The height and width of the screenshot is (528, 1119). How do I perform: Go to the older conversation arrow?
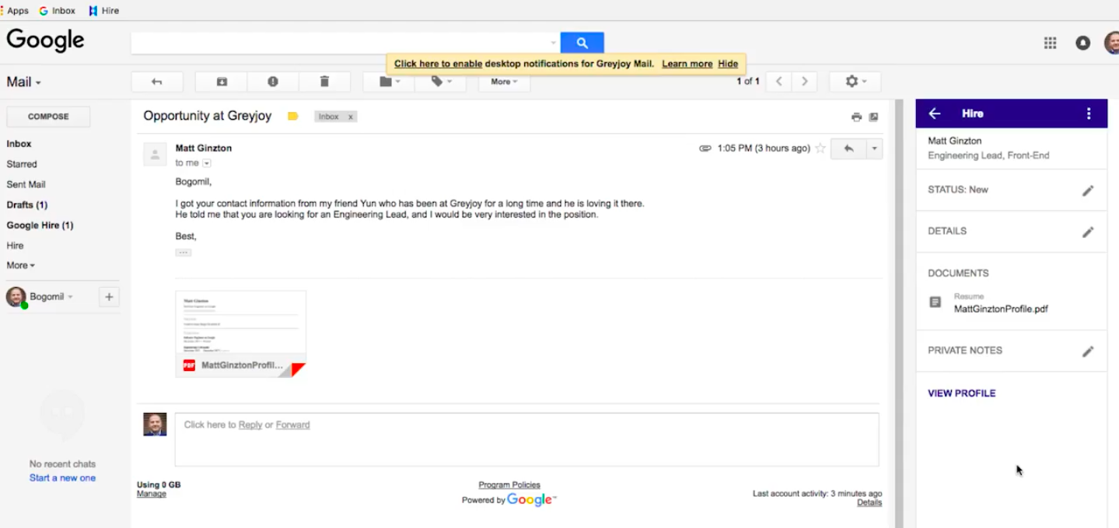click(x=805, y=82)
